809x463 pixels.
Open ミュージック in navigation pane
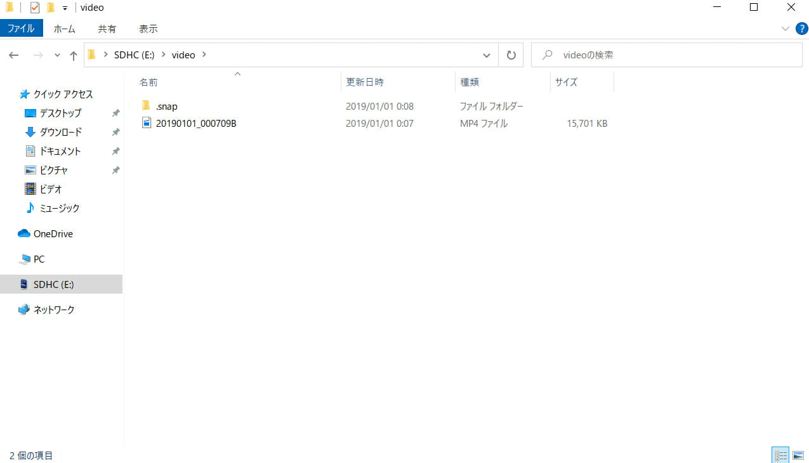click(x=60, y=208)
